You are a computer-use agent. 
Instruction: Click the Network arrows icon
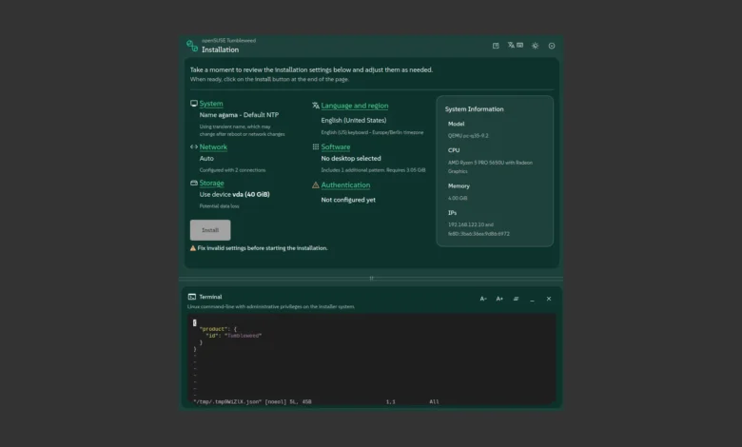(193, 146)
